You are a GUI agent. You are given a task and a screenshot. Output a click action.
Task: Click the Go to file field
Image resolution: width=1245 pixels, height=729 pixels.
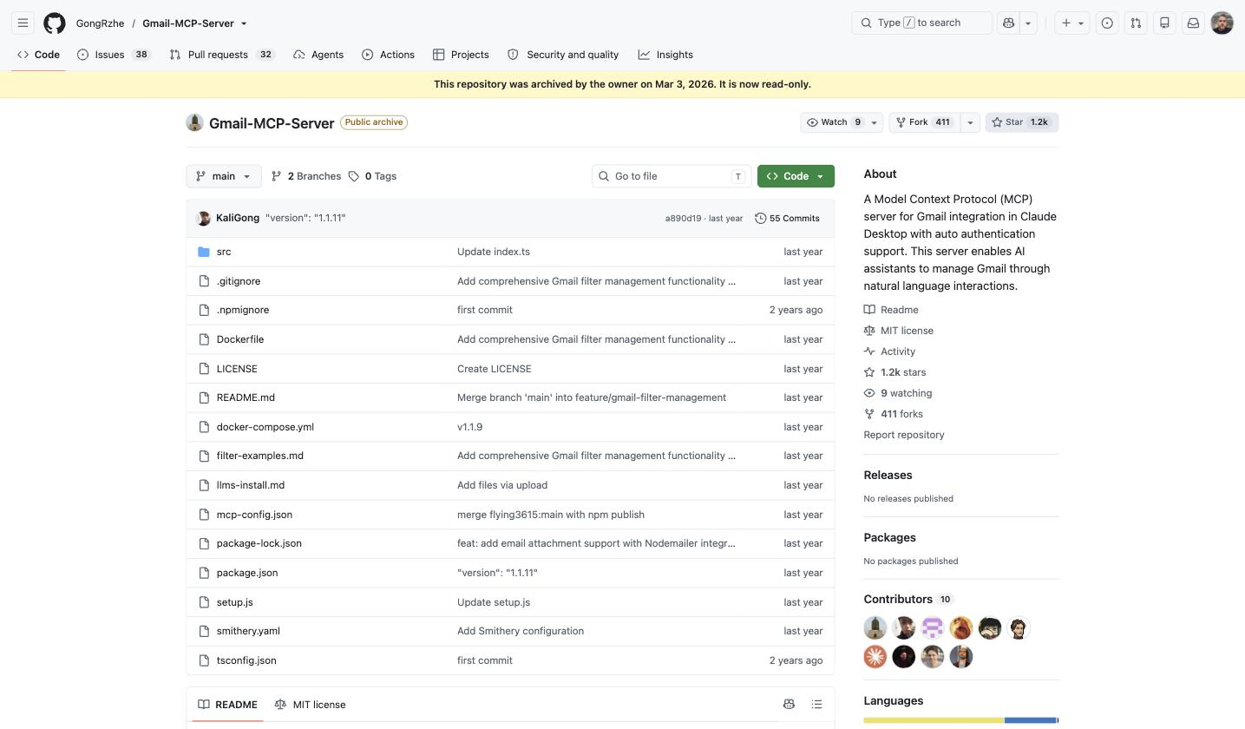point(672,176)
